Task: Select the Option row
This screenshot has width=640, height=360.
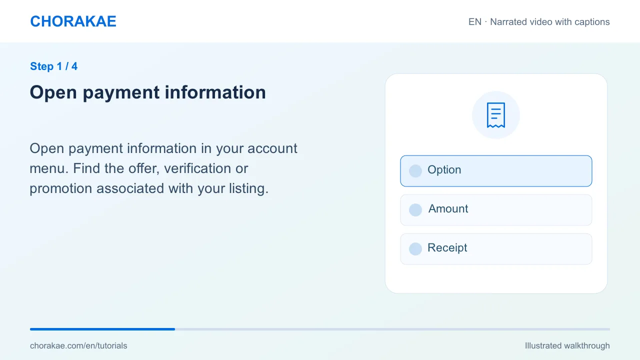Action: pos(496,171)
